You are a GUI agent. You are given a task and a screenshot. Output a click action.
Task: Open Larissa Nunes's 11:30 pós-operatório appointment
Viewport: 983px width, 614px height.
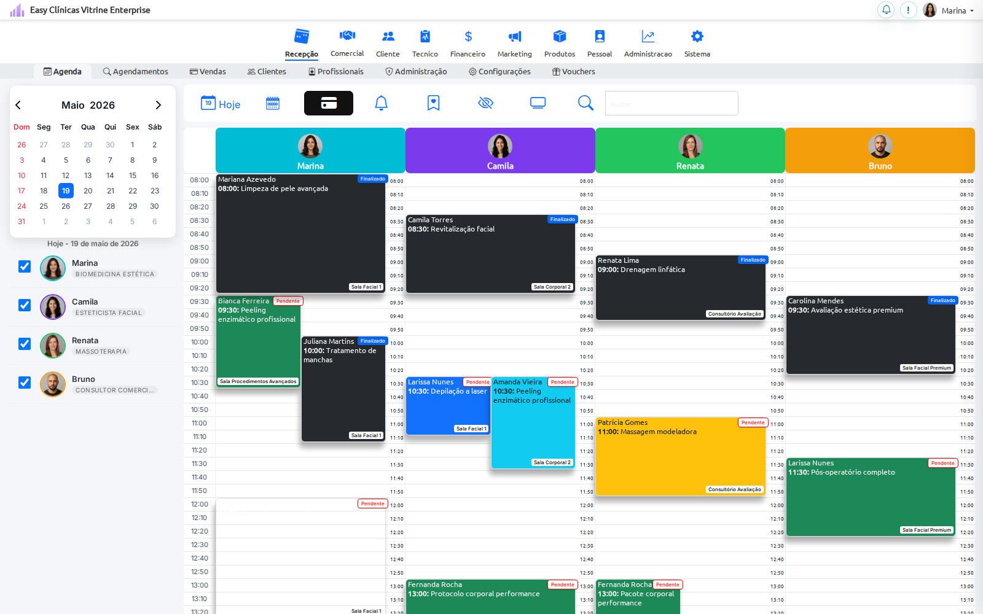[871, 497]
